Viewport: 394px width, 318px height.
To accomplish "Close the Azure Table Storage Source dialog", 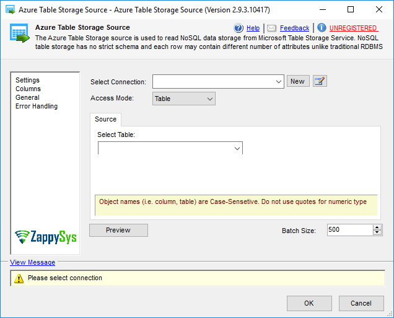I will click(x=379, y=9).
